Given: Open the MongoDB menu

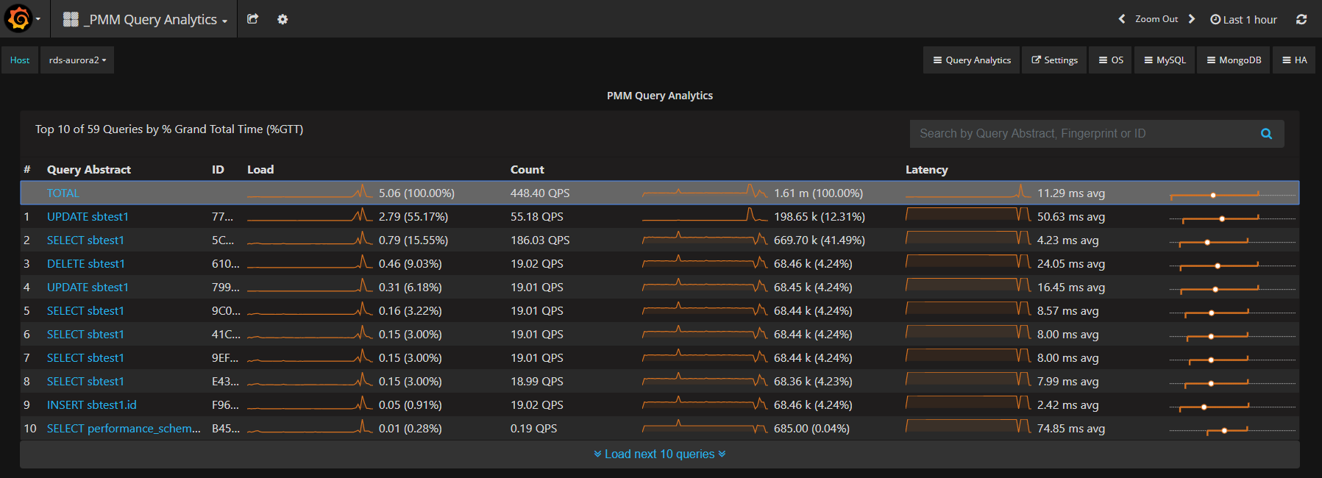Looking at the screenshot, I should 1234,60.
